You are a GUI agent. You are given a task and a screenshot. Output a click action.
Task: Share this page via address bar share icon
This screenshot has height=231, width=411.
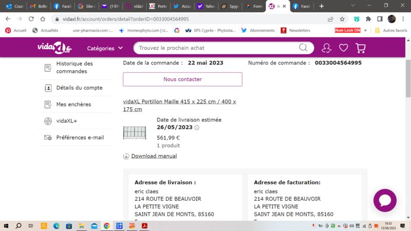330,19
